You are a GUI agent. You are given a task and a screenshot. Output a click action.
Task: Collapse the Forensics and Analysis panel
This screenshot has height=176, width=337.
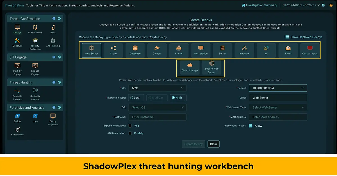(x=59, y=107)
